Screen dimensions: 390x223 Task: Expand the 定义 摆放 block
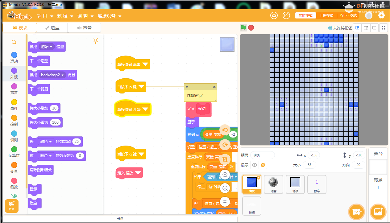coord(138,173)
